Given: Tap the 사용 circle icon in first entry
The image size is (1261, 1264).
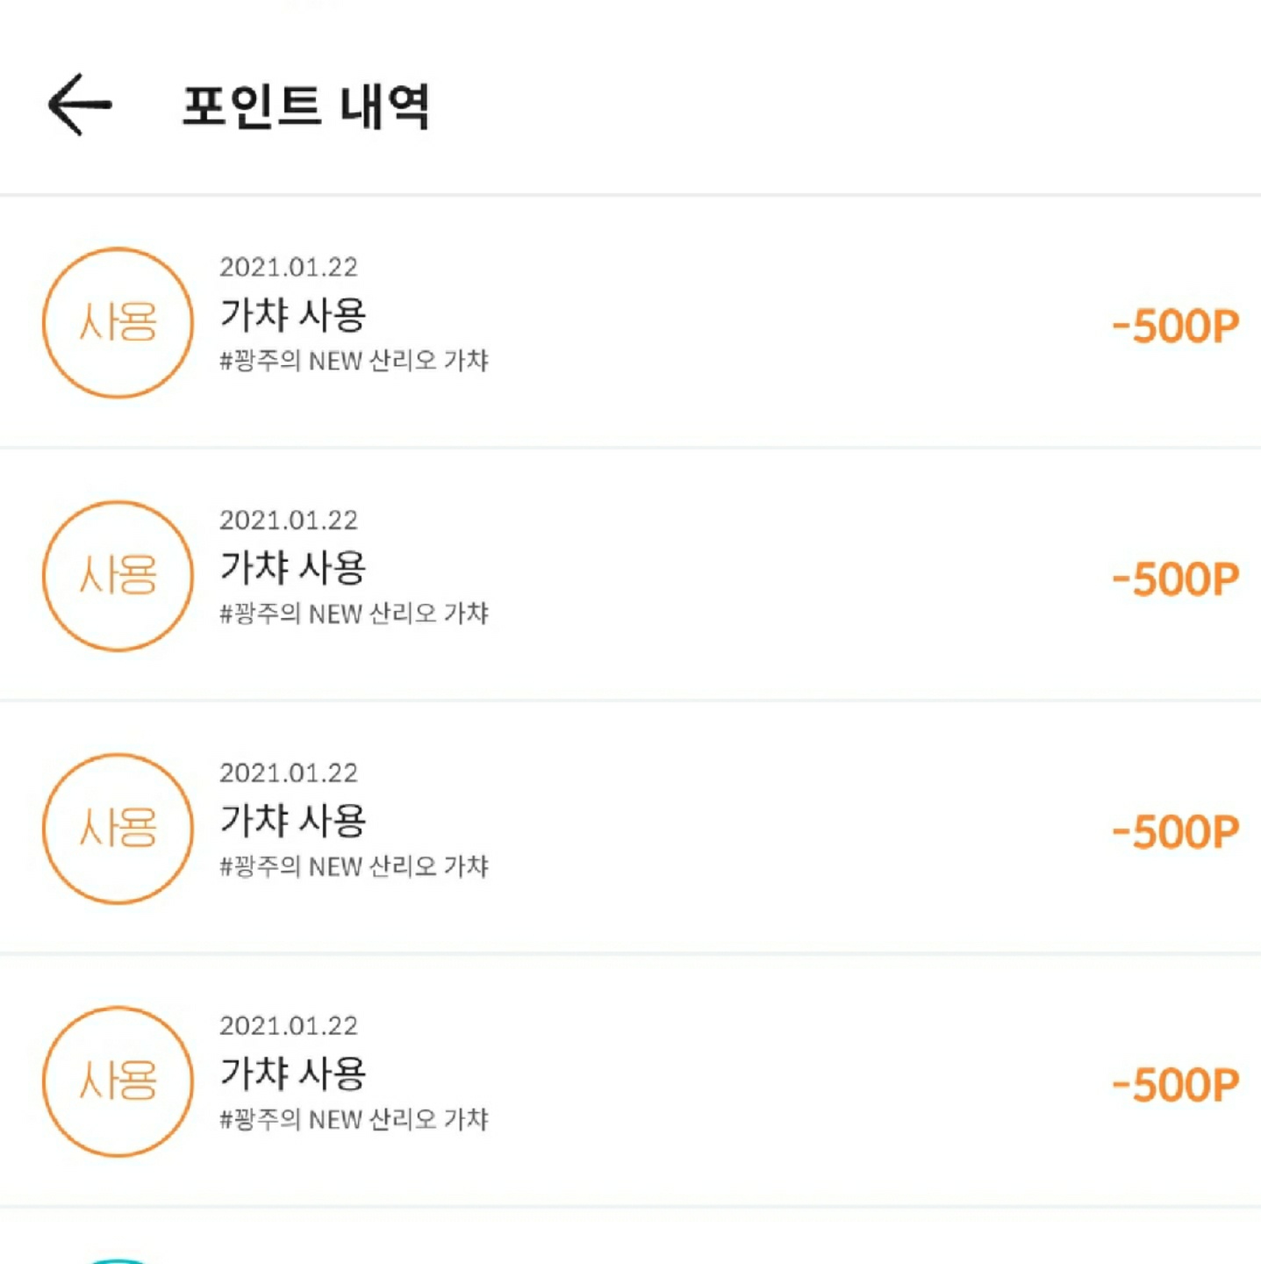Looking at the screenshot, I should [x=118, y=322].
